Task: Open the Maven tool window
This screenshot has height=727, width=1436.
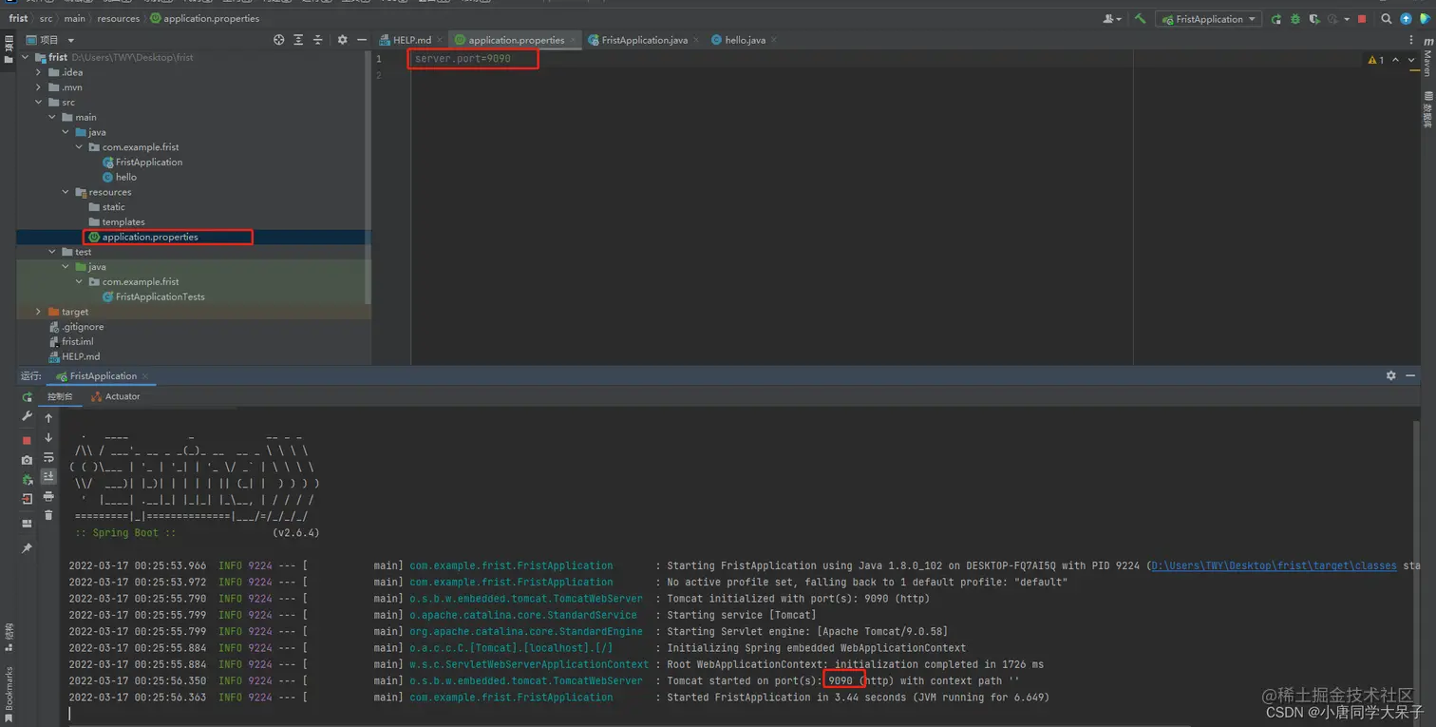Action: point(1427,59)
